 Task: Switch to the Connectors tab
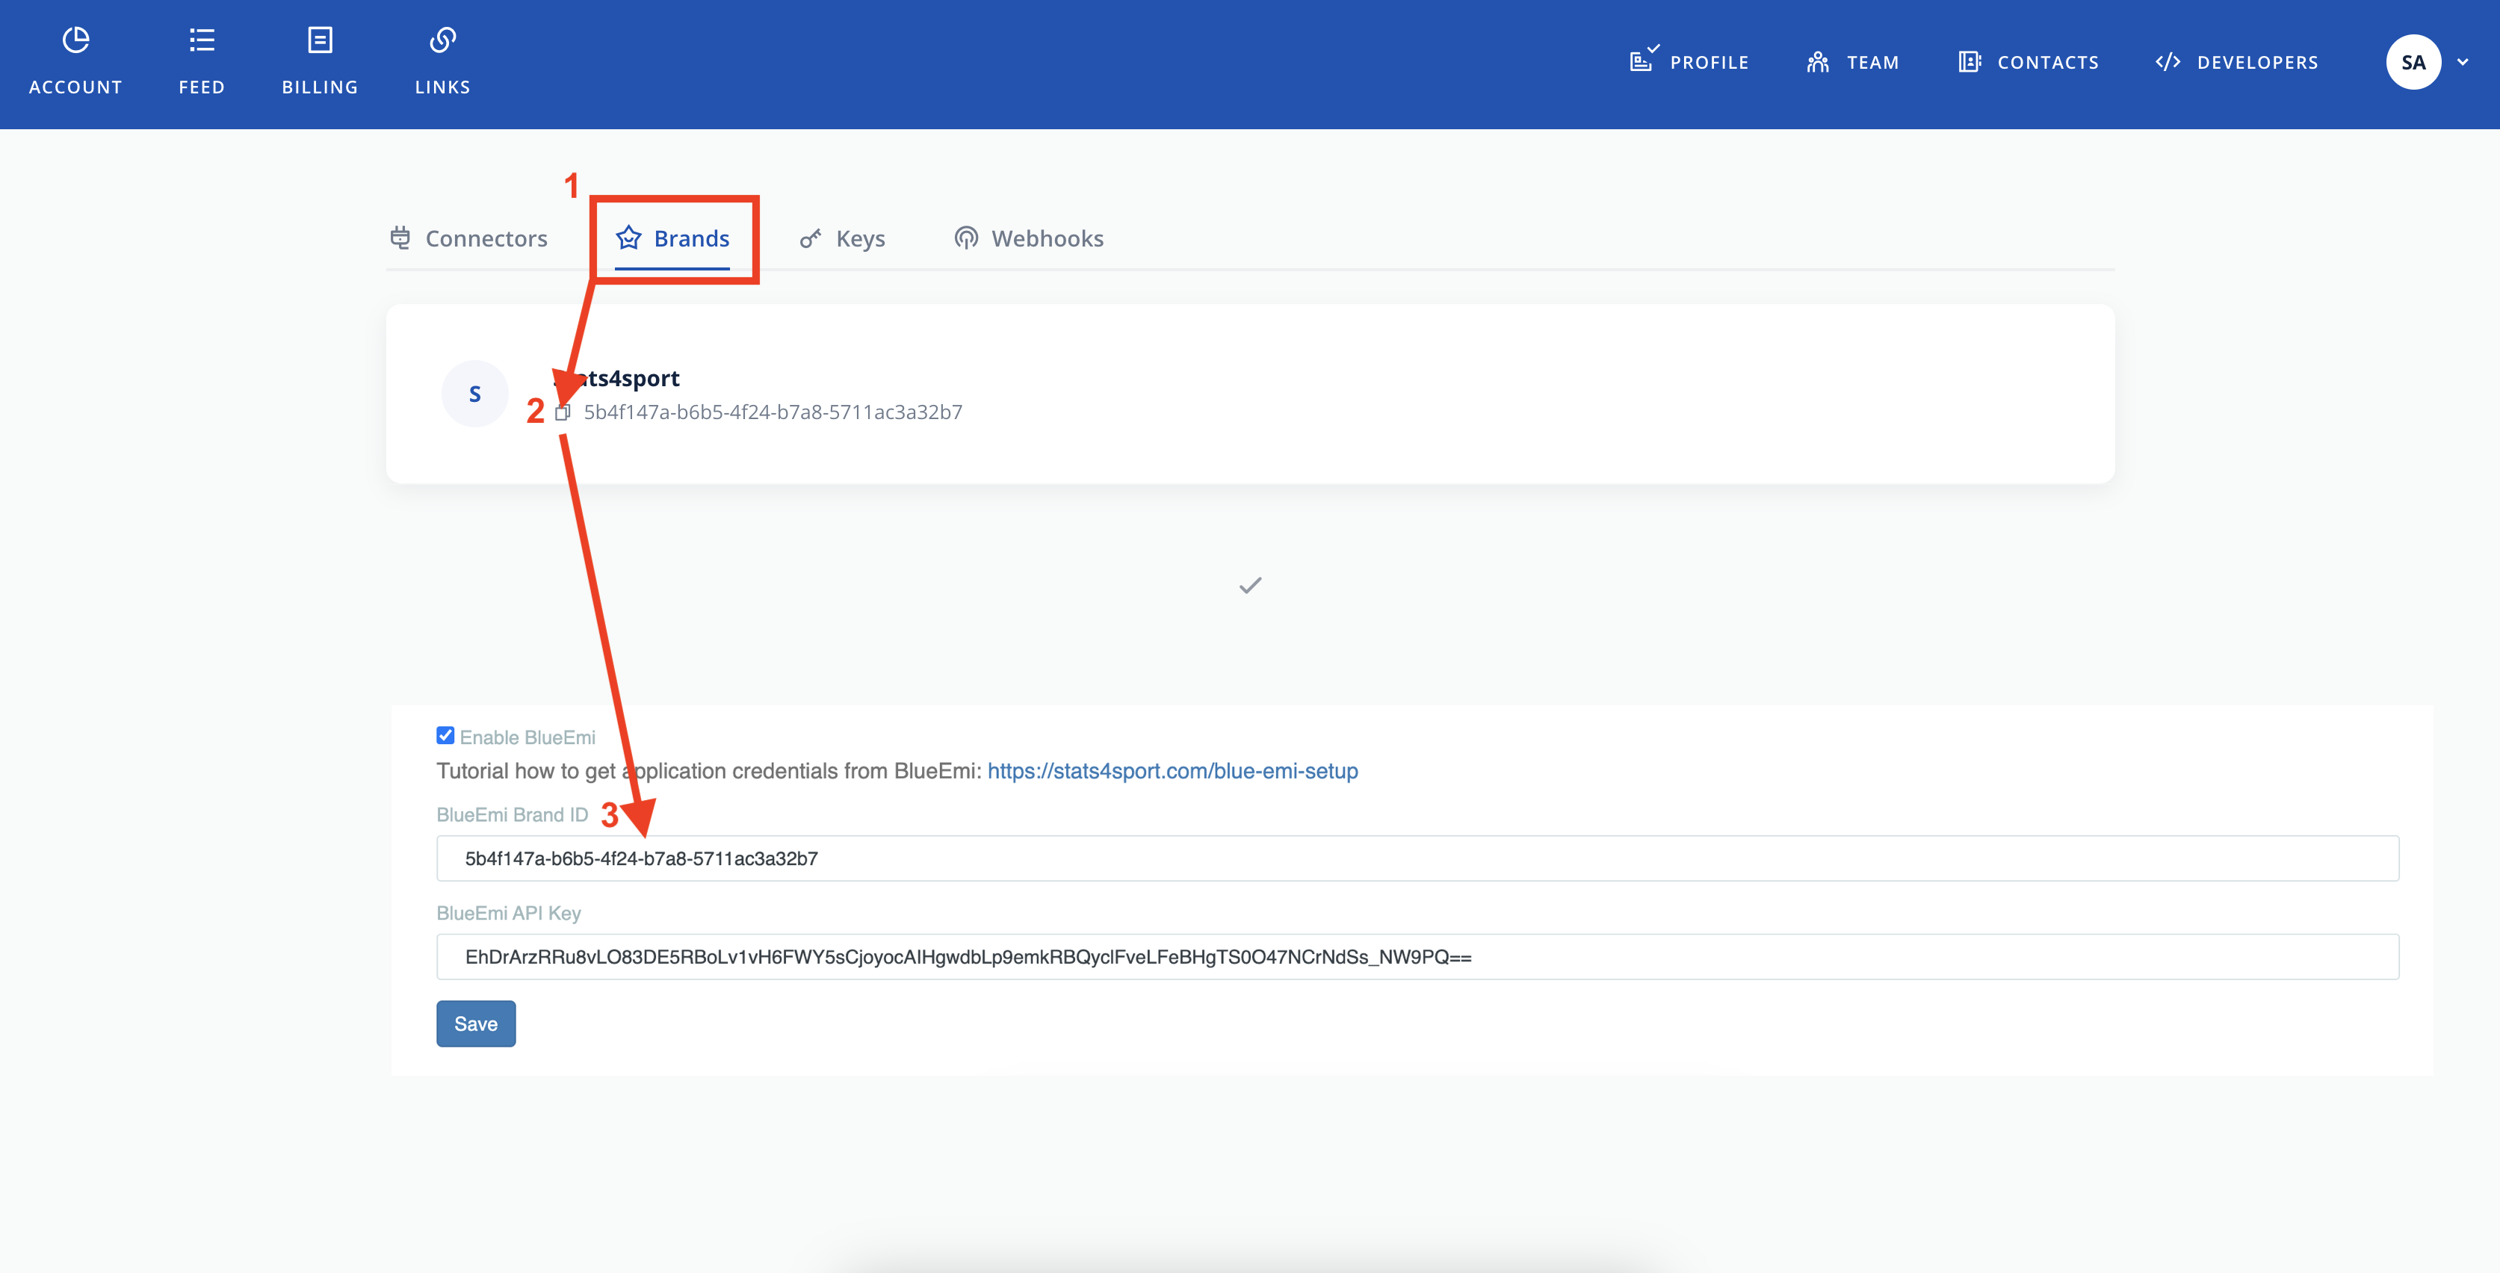point(468,239)
